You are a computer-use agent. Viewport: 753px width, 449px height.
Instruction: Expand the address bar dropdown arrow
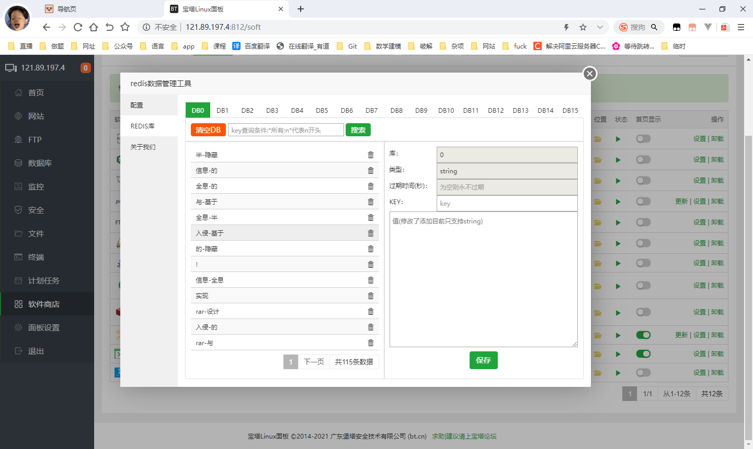click(600, 27)
